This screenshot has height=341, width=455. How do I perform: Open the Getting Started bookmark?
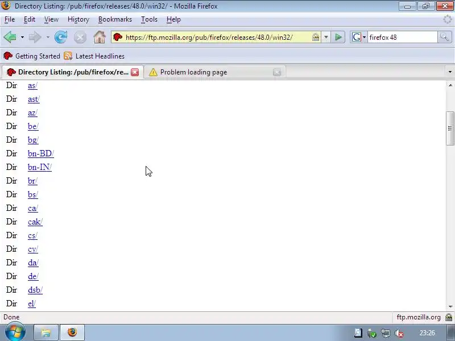(32, 56)
